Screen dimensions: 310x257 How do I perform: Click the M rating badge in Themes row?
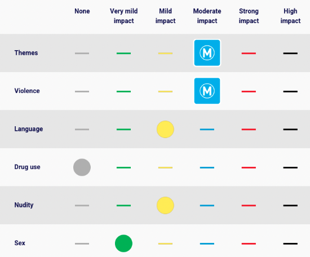tap(207, 53)
